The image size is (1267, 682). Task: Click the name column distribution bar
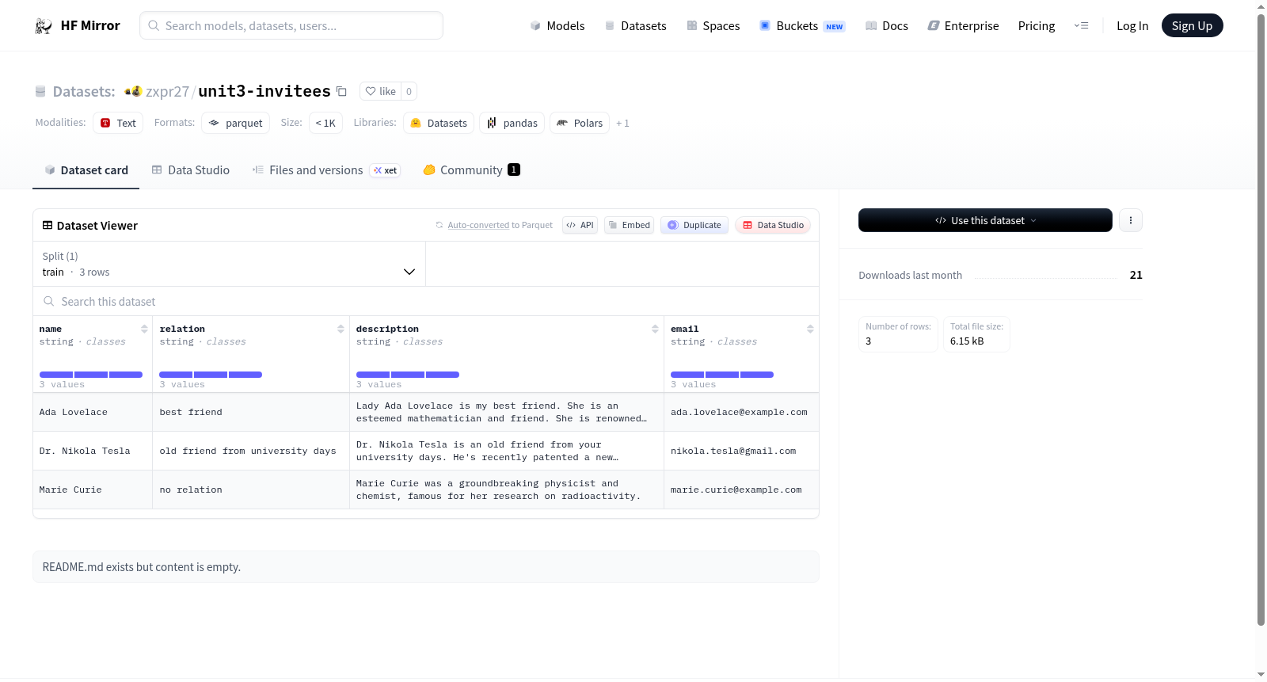click(91, 375)
